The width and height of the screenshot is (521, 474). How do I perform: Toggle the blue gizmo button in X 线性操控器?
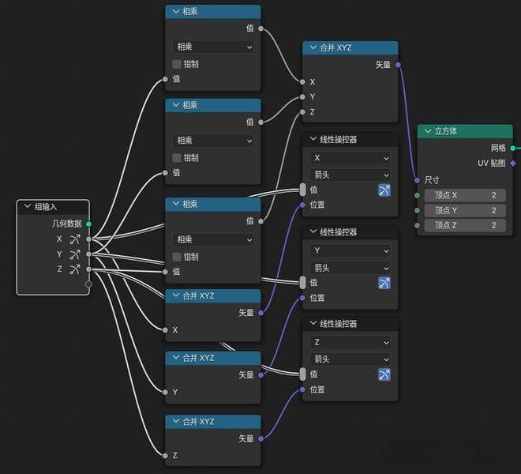coord(384,190)
